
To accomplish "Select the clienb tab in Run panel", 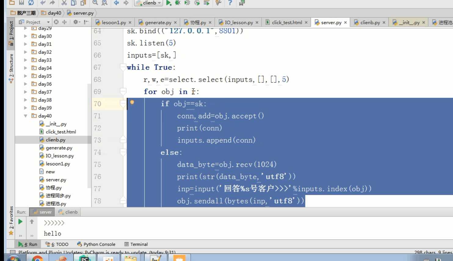I will [68, 212].
